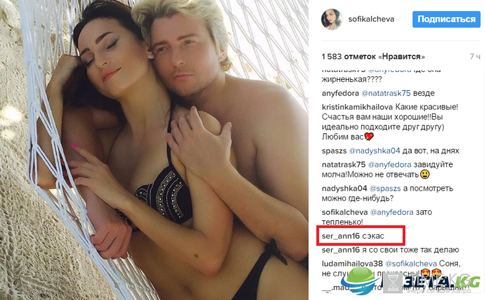Screen dimensions: 485x300
Task: Open anyfedora commenter profile
Action: coord(340,93)
